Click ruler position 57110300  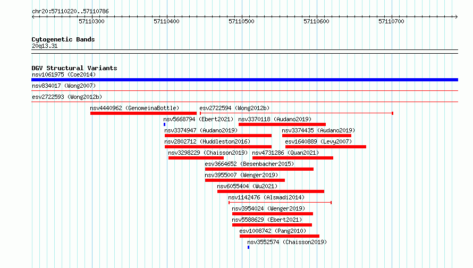tap(91, 21)
